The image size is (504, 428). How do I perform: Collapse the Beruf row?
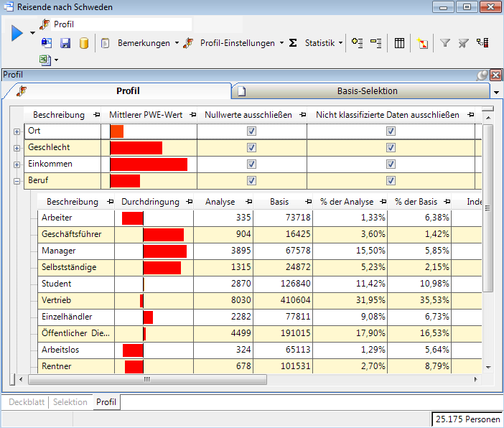pyautogui.click(x=17, y=181)
